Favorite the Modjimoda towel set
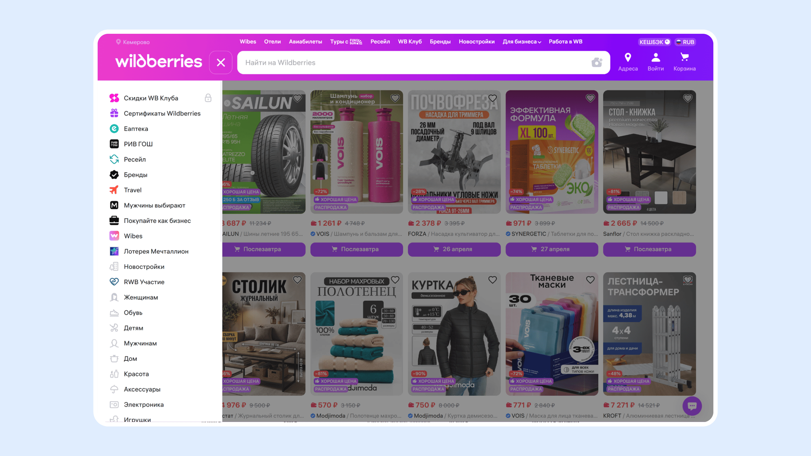This screenshot has height=456, width=811. point(395,280)
